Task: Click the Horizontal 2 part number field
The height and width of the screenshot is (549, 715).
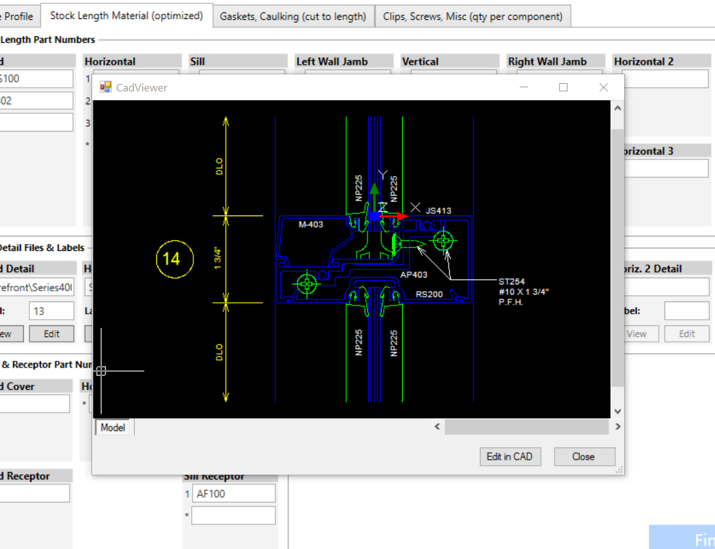Action: pyautogui.click(x=665, y=78)
